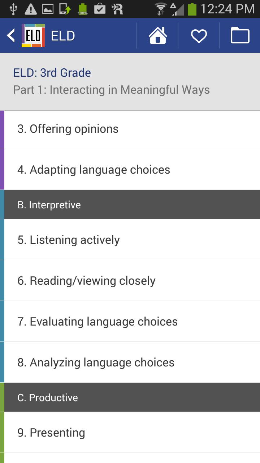Open the folder icon in header
The image size is (260, 463).
240,35
